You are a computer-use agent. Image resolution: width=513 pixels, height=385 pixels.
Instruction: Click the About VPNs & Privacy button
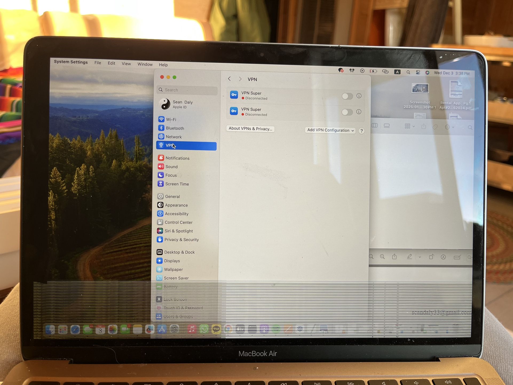(x=250, y=128)
